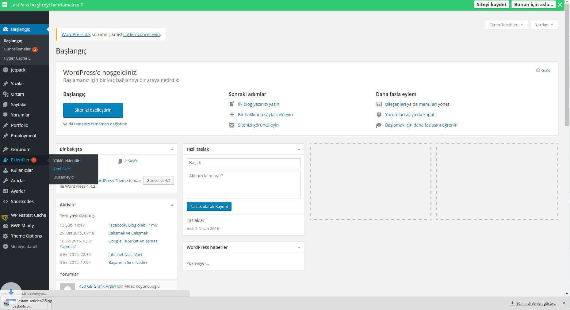Image resolution: width=570 pixels, height=310 pixels.
Task: Click the Shortcodes code icon
Action: tap(5, 201)
